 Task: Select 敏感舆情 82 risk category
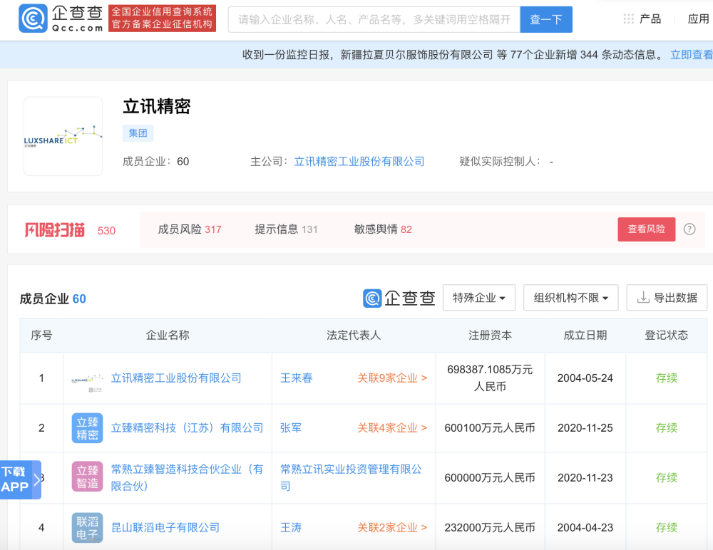tap(383, 229)
